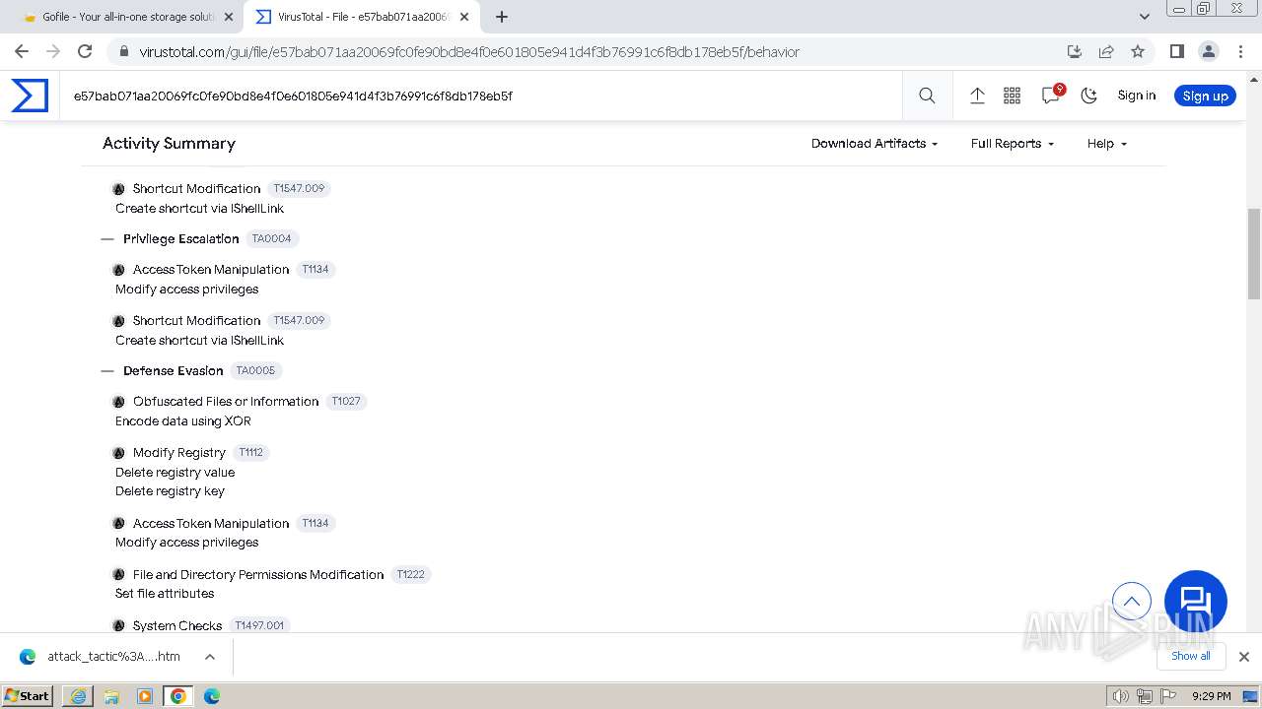Click Show all downloads button
This screenshot has height=709, width=1262.
point(1191,656)
